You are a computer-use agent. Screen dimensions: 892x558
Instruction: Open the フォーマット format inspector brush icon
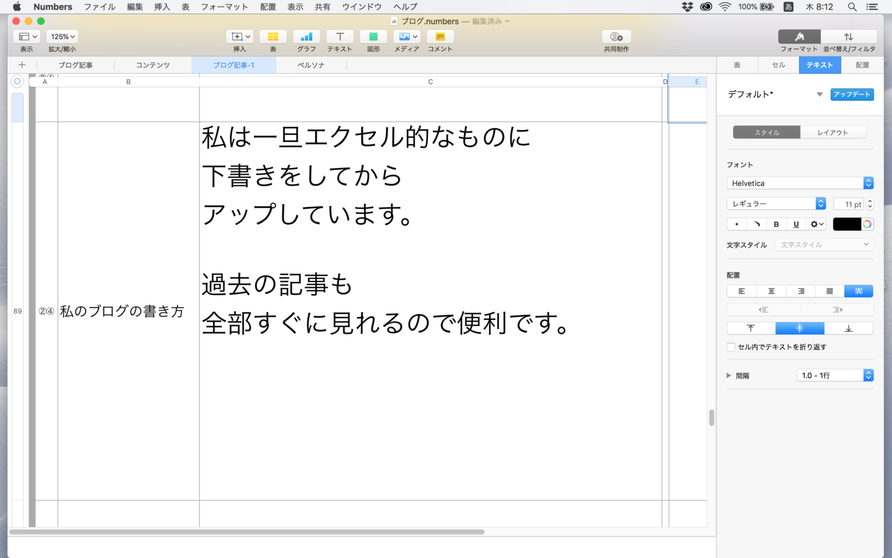click(799, 37)
